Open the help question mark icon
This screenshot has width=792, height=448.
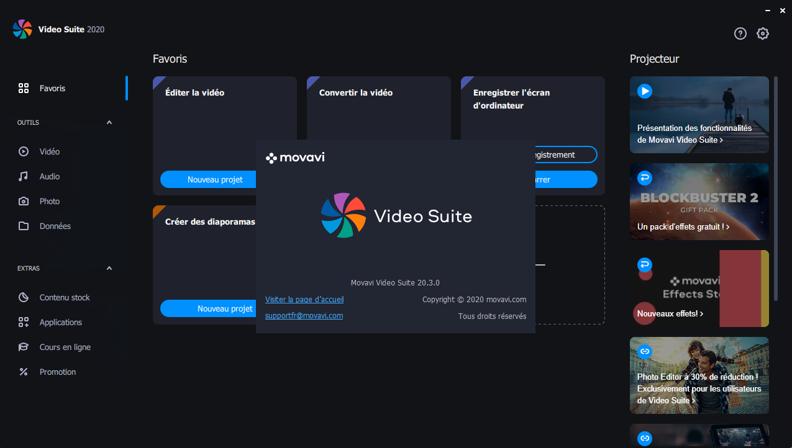coord(740,34)
